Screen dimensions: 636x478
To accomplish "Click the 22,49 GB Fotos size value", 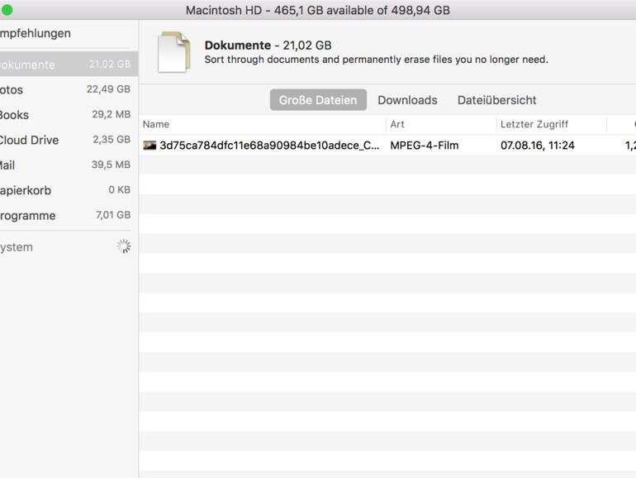I will tap(108, 89).
